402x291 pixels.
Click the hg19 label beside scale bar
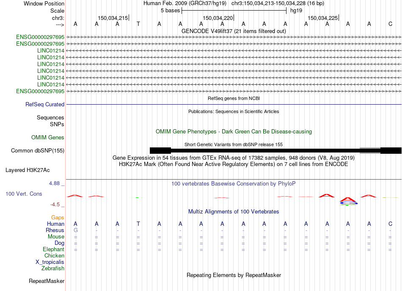pos(296,11)
